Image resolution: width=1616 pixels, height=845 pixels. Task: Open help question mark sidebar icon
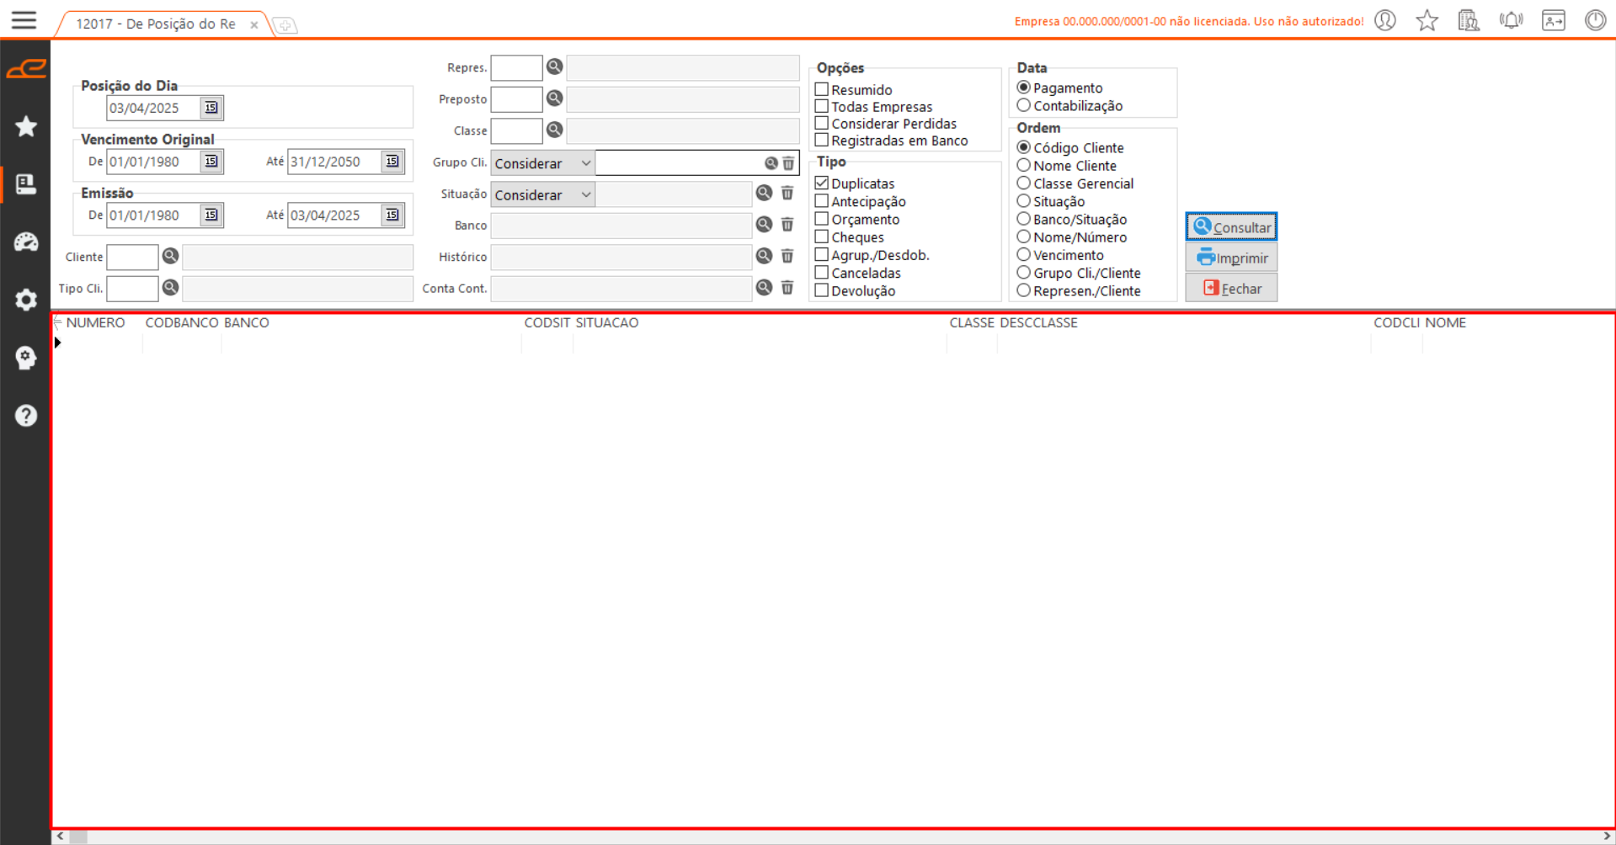(x=26, y=415)
